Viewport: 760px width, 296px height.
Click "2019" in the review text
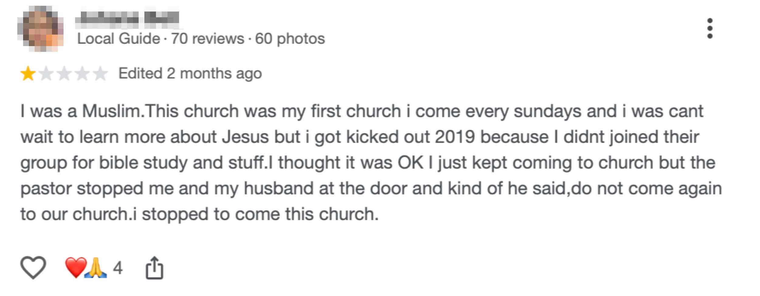455,137
